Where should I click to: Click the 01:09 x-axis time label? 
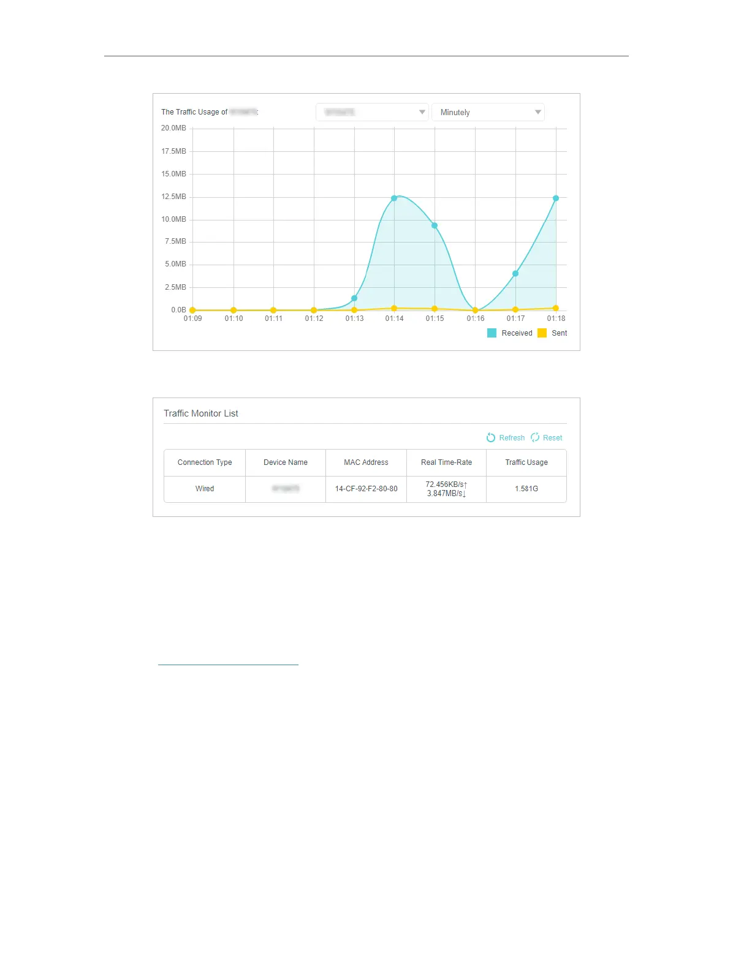(192, 319)
